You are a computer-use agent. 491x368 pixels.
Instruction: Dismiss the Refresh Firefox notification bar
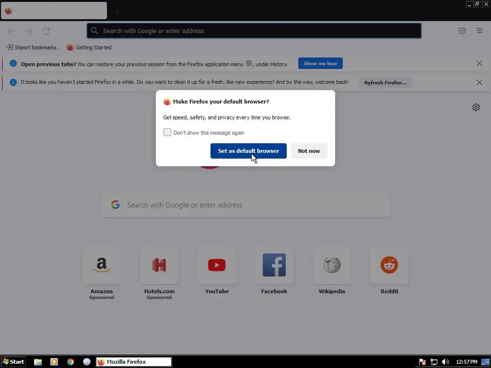(479, 82)
